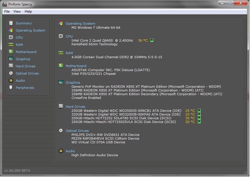This screenshot has width=250, height=178.
Task: Click the CPU chip icon in sidebar
Action: (x=11, y=37)
